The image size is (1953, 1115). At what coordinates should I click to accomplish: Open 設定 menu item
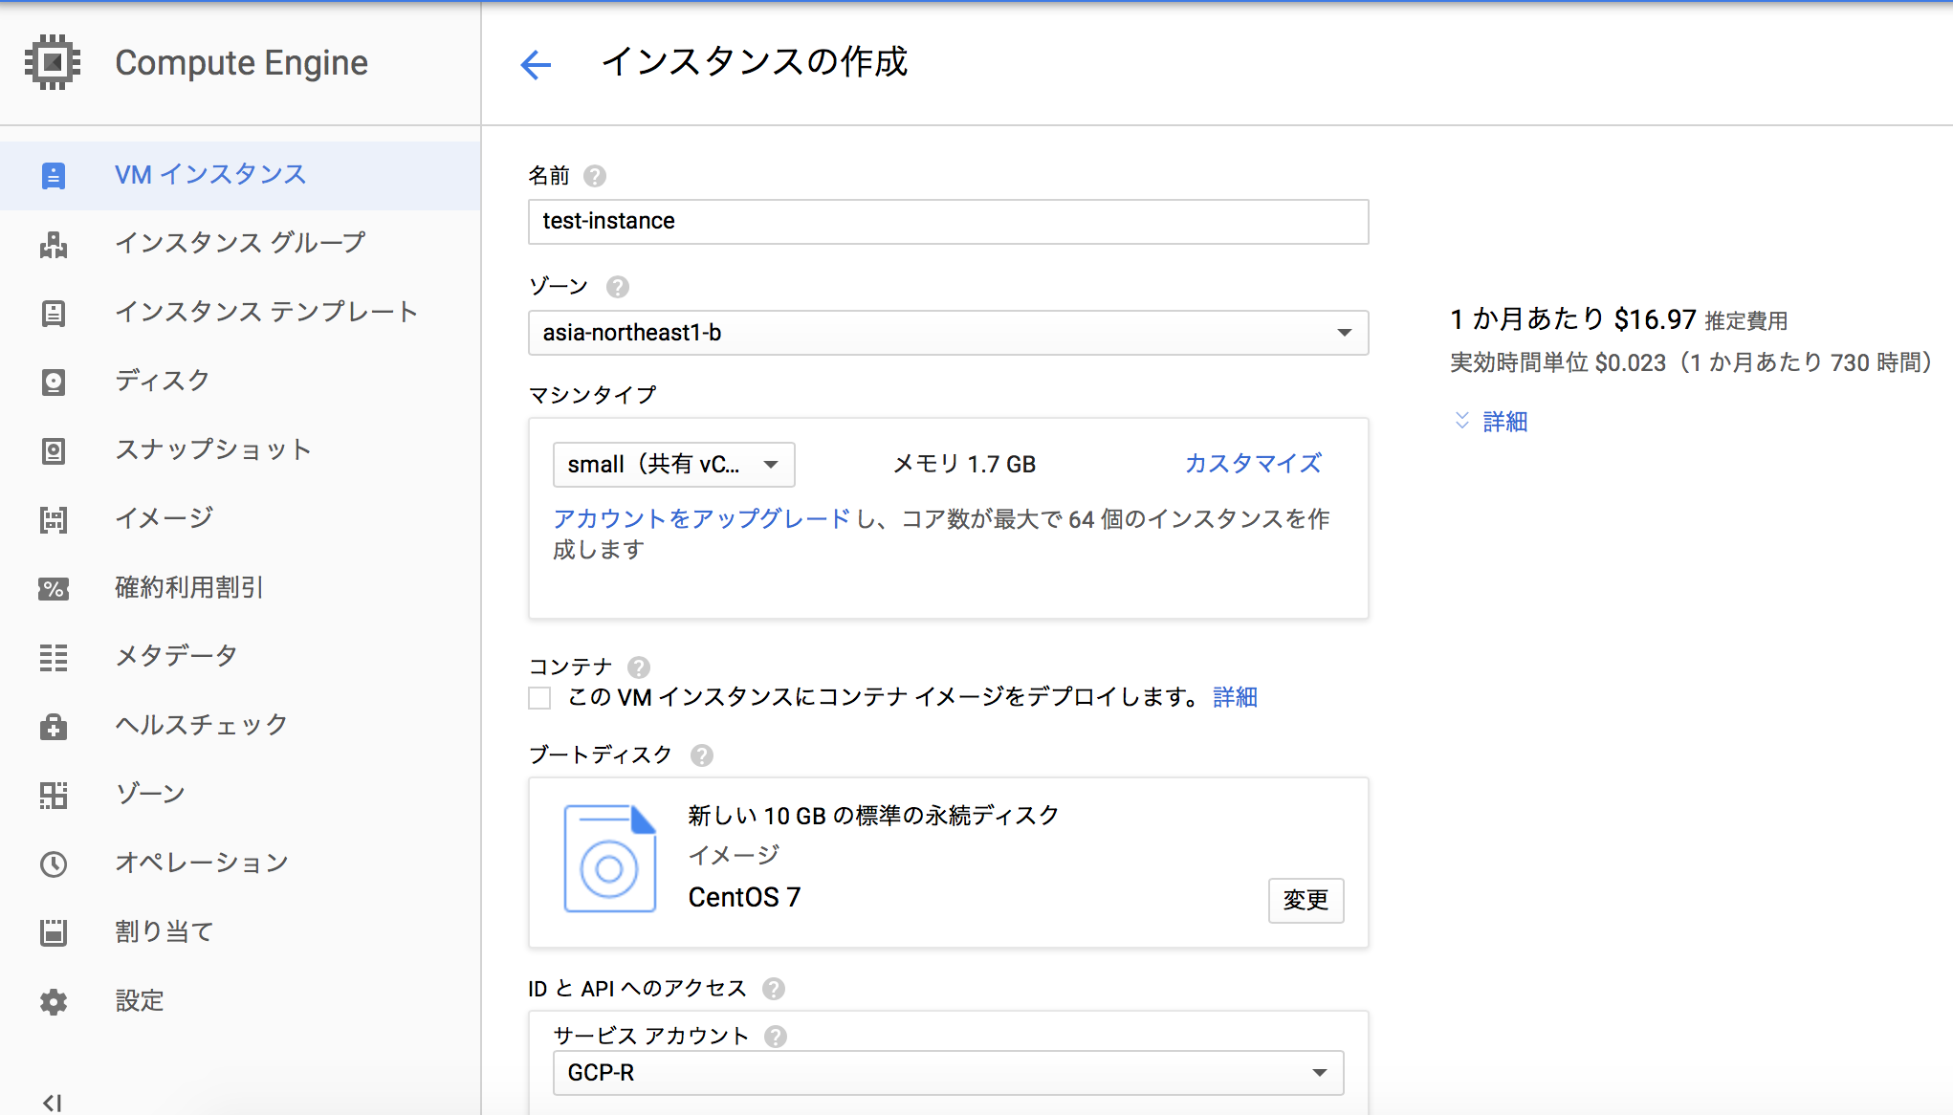(x=240, y=1001)
